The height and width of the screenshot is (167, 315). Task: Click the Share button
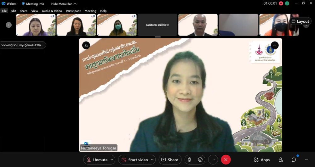tap(170, 160)
